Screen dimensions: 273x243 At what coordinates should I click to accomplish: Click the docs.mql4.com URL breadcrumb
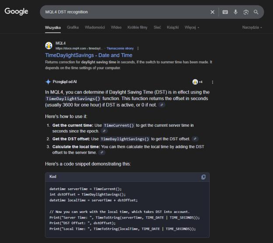tap(79, 49)
